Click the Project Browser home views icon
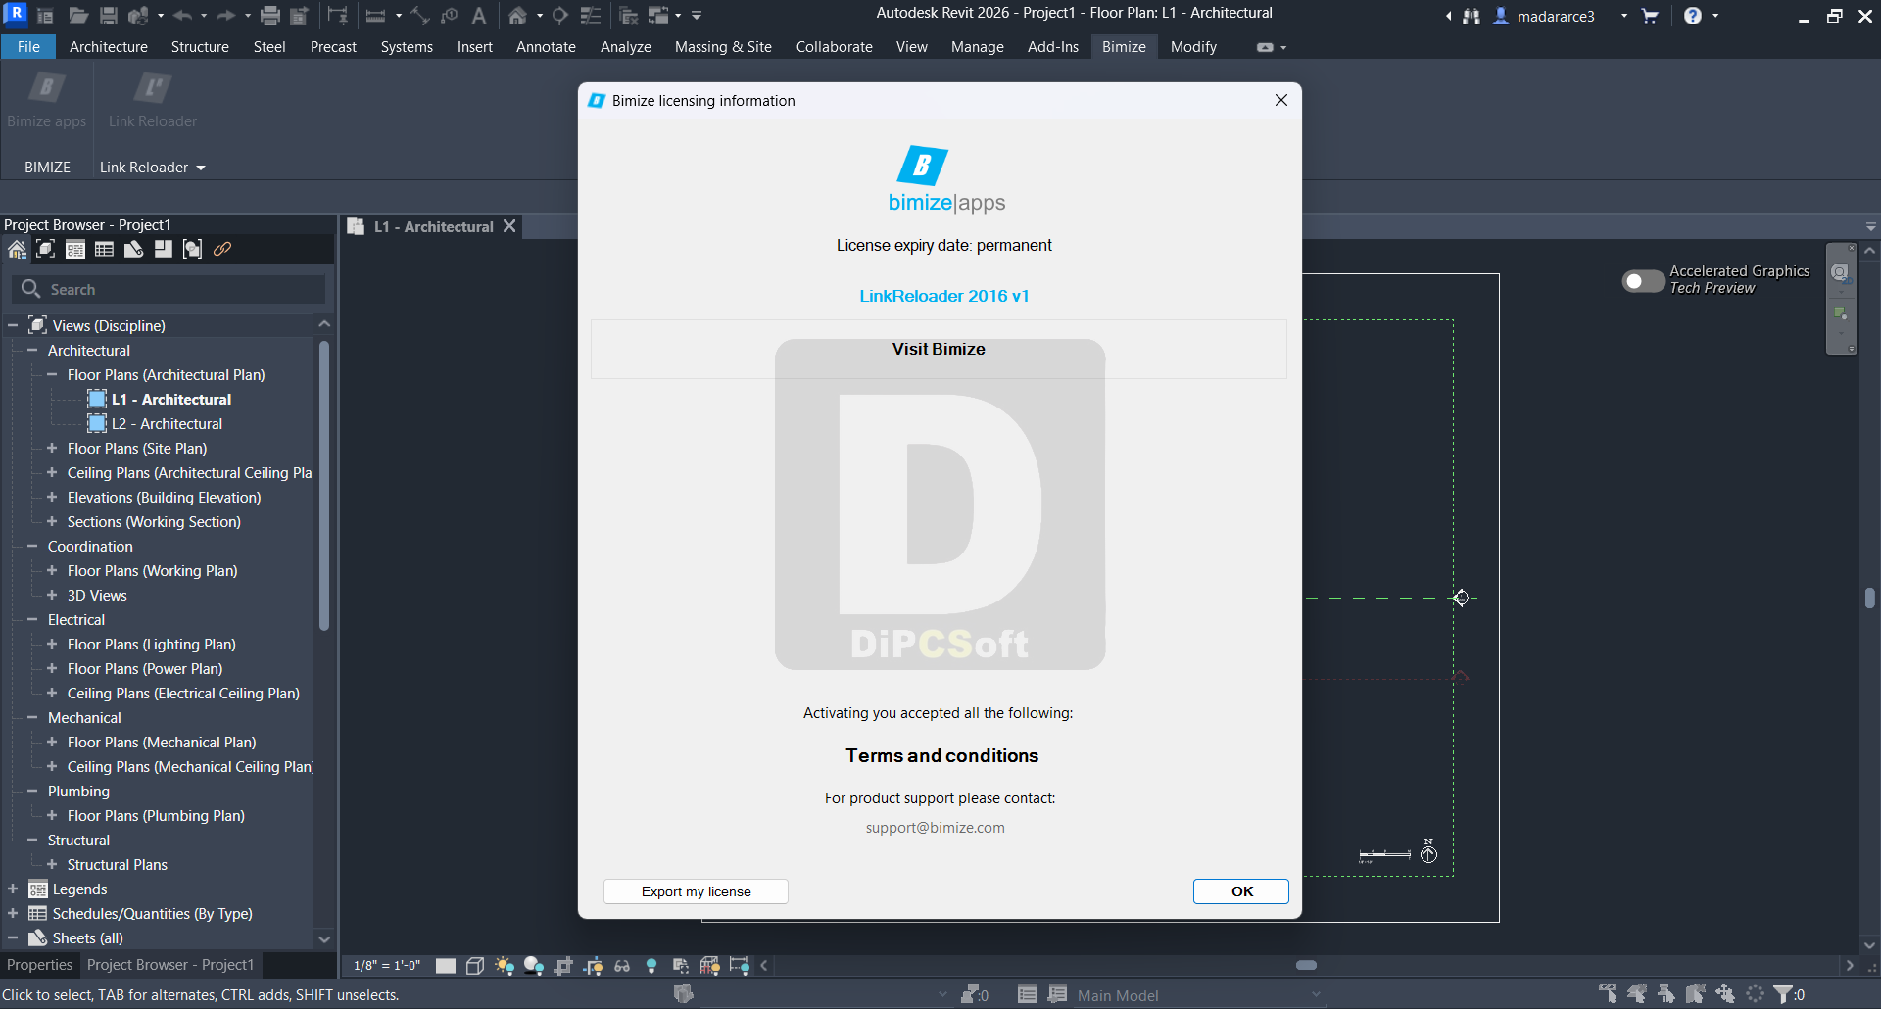This screenshot has height=1009, width=1881. coord(17,250)
